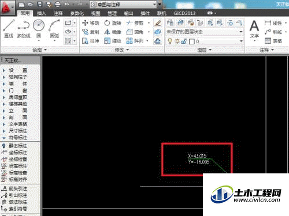289x216 pixels.
Task: Toggle the layer lock padlock icon
Action: pos(184,41)
